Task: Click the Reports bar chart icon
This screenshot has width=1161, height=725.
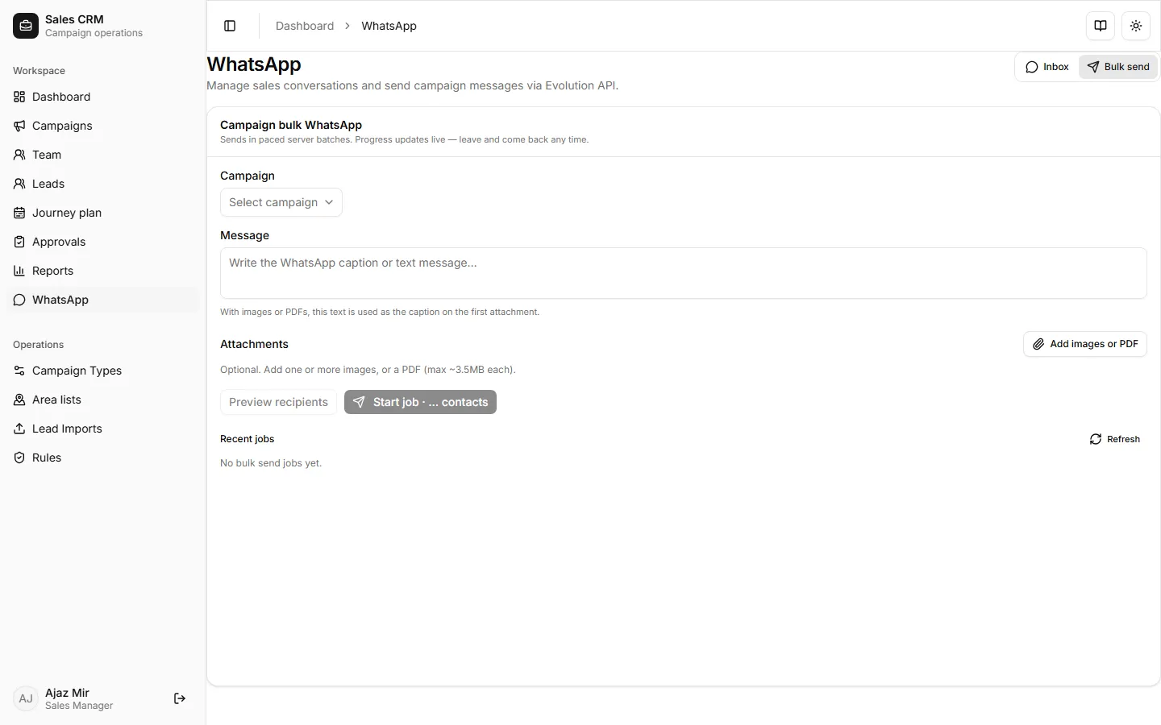Action: click(x=19, y=271)
